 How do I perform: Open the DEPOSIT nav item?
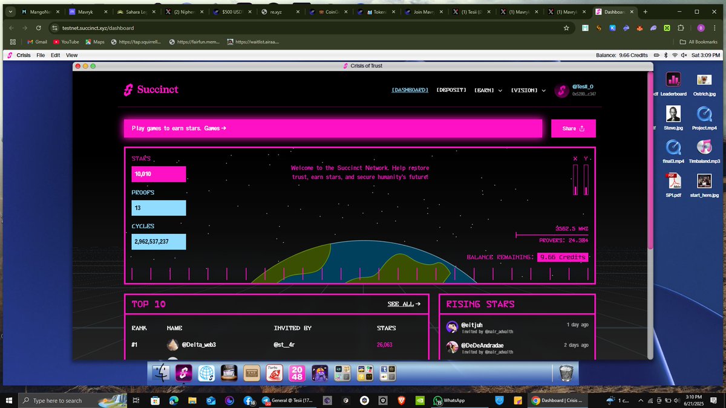click(451, 90)
